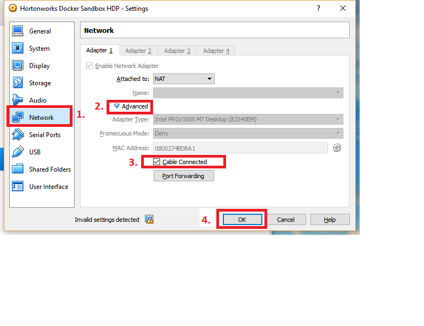Toggle the Cable Connected checkbox

[156, 162]
